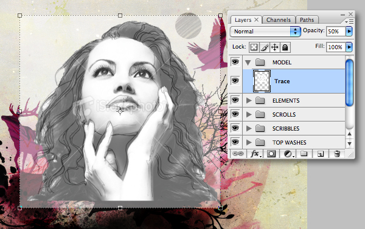Add a layer mask
The image size is (365, 229).
click(x=271, y=154)
